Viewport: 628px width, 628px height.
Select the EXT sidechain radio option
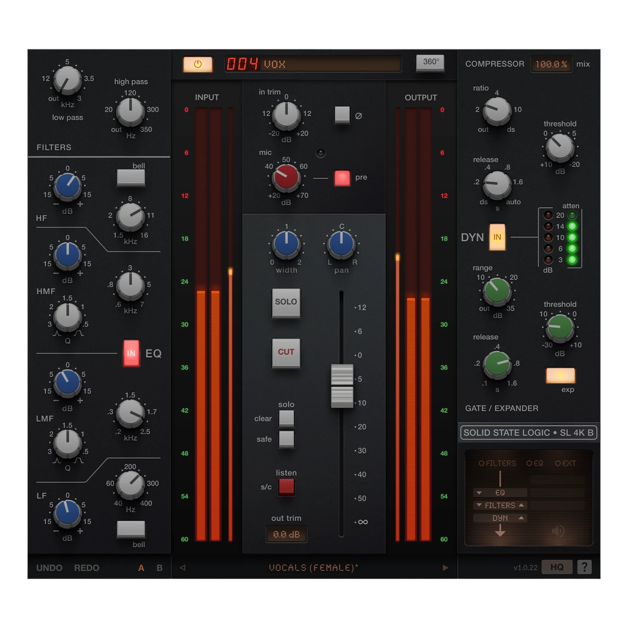point(566,463)
